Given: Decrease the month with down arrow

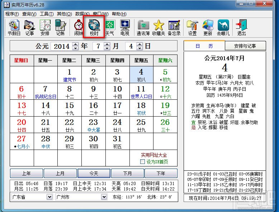Looking at the screenshot, I should click(x=107, y=48).
